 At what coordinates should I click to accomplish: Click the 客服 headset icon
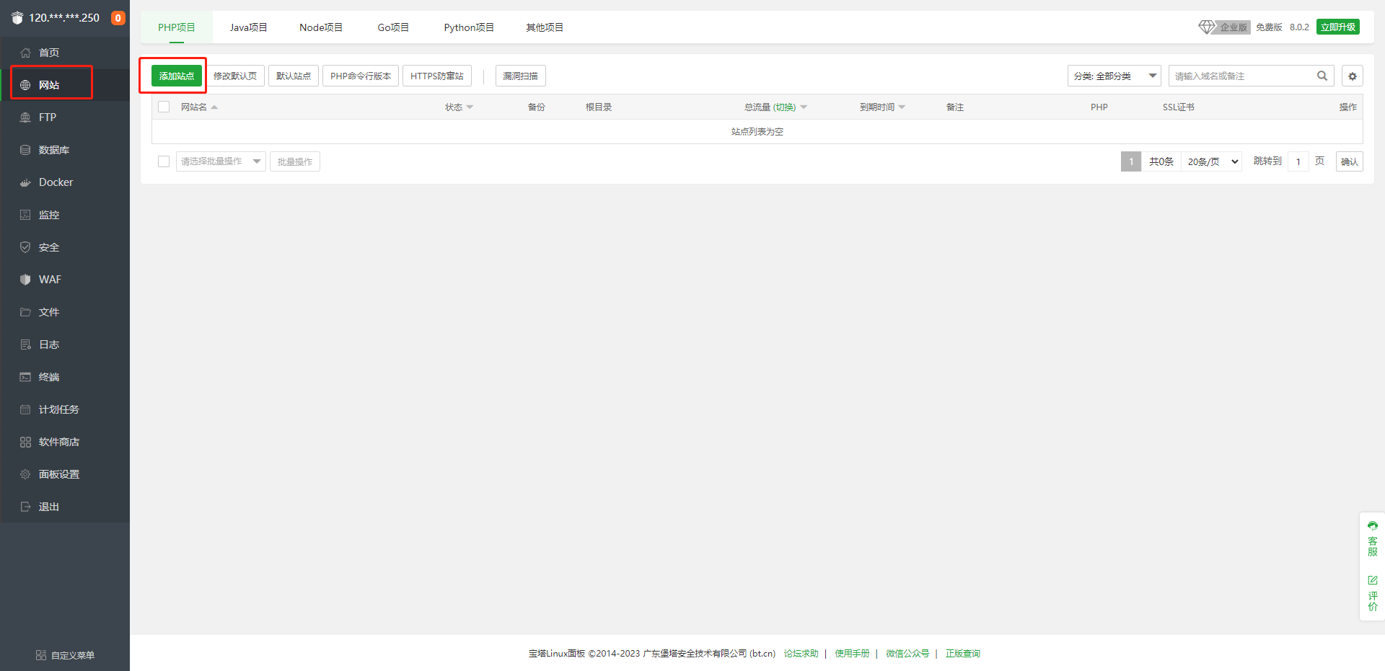tap(1373, 526)
